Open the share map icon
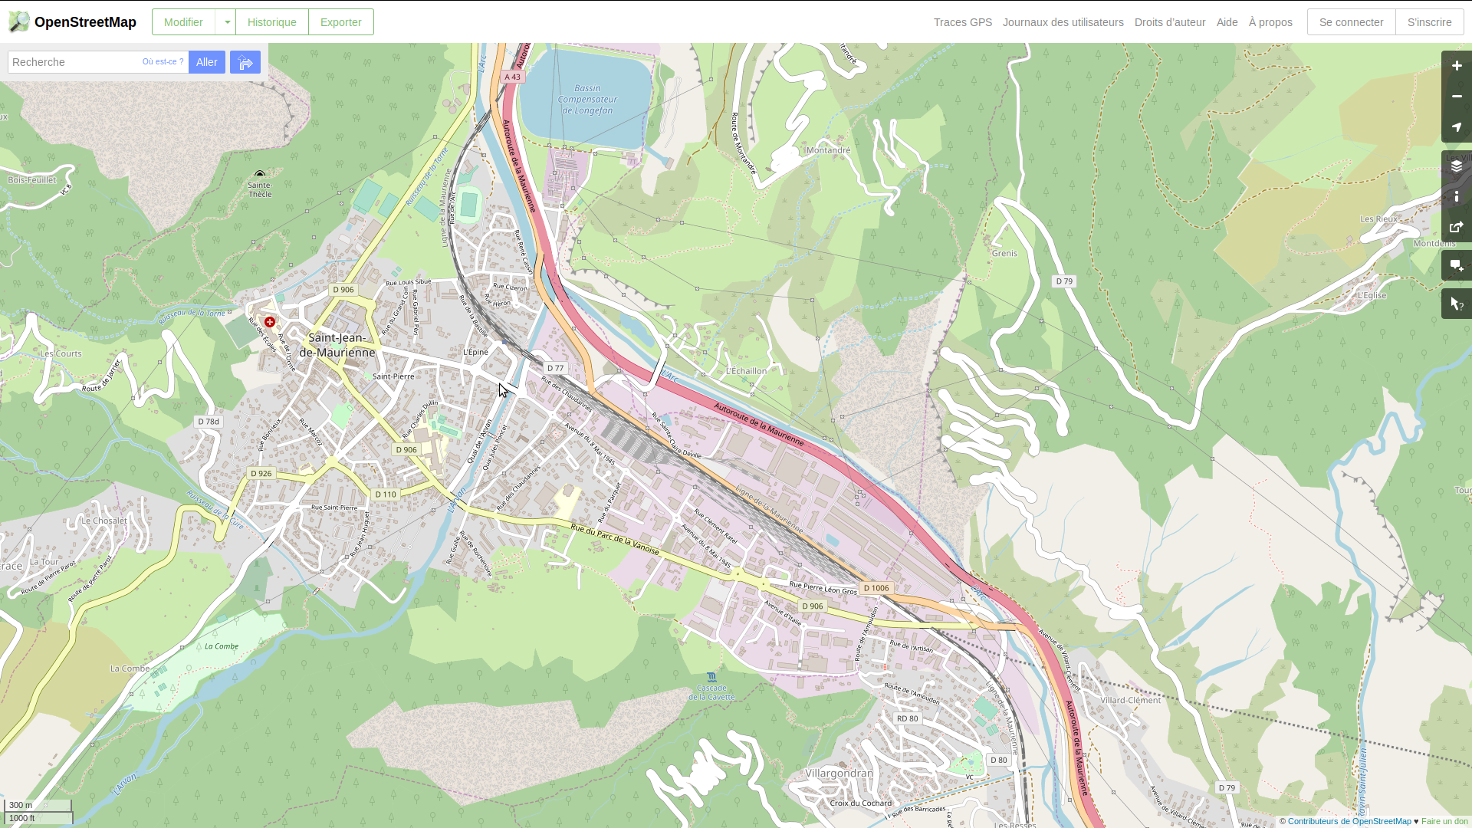Screen dimensions: 1472x828 click(1456, 228)
